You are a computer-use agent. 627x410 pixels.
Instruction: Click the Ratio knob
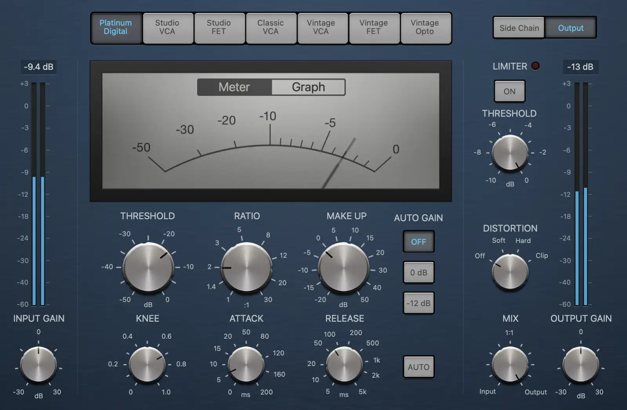tap(246, 267)
